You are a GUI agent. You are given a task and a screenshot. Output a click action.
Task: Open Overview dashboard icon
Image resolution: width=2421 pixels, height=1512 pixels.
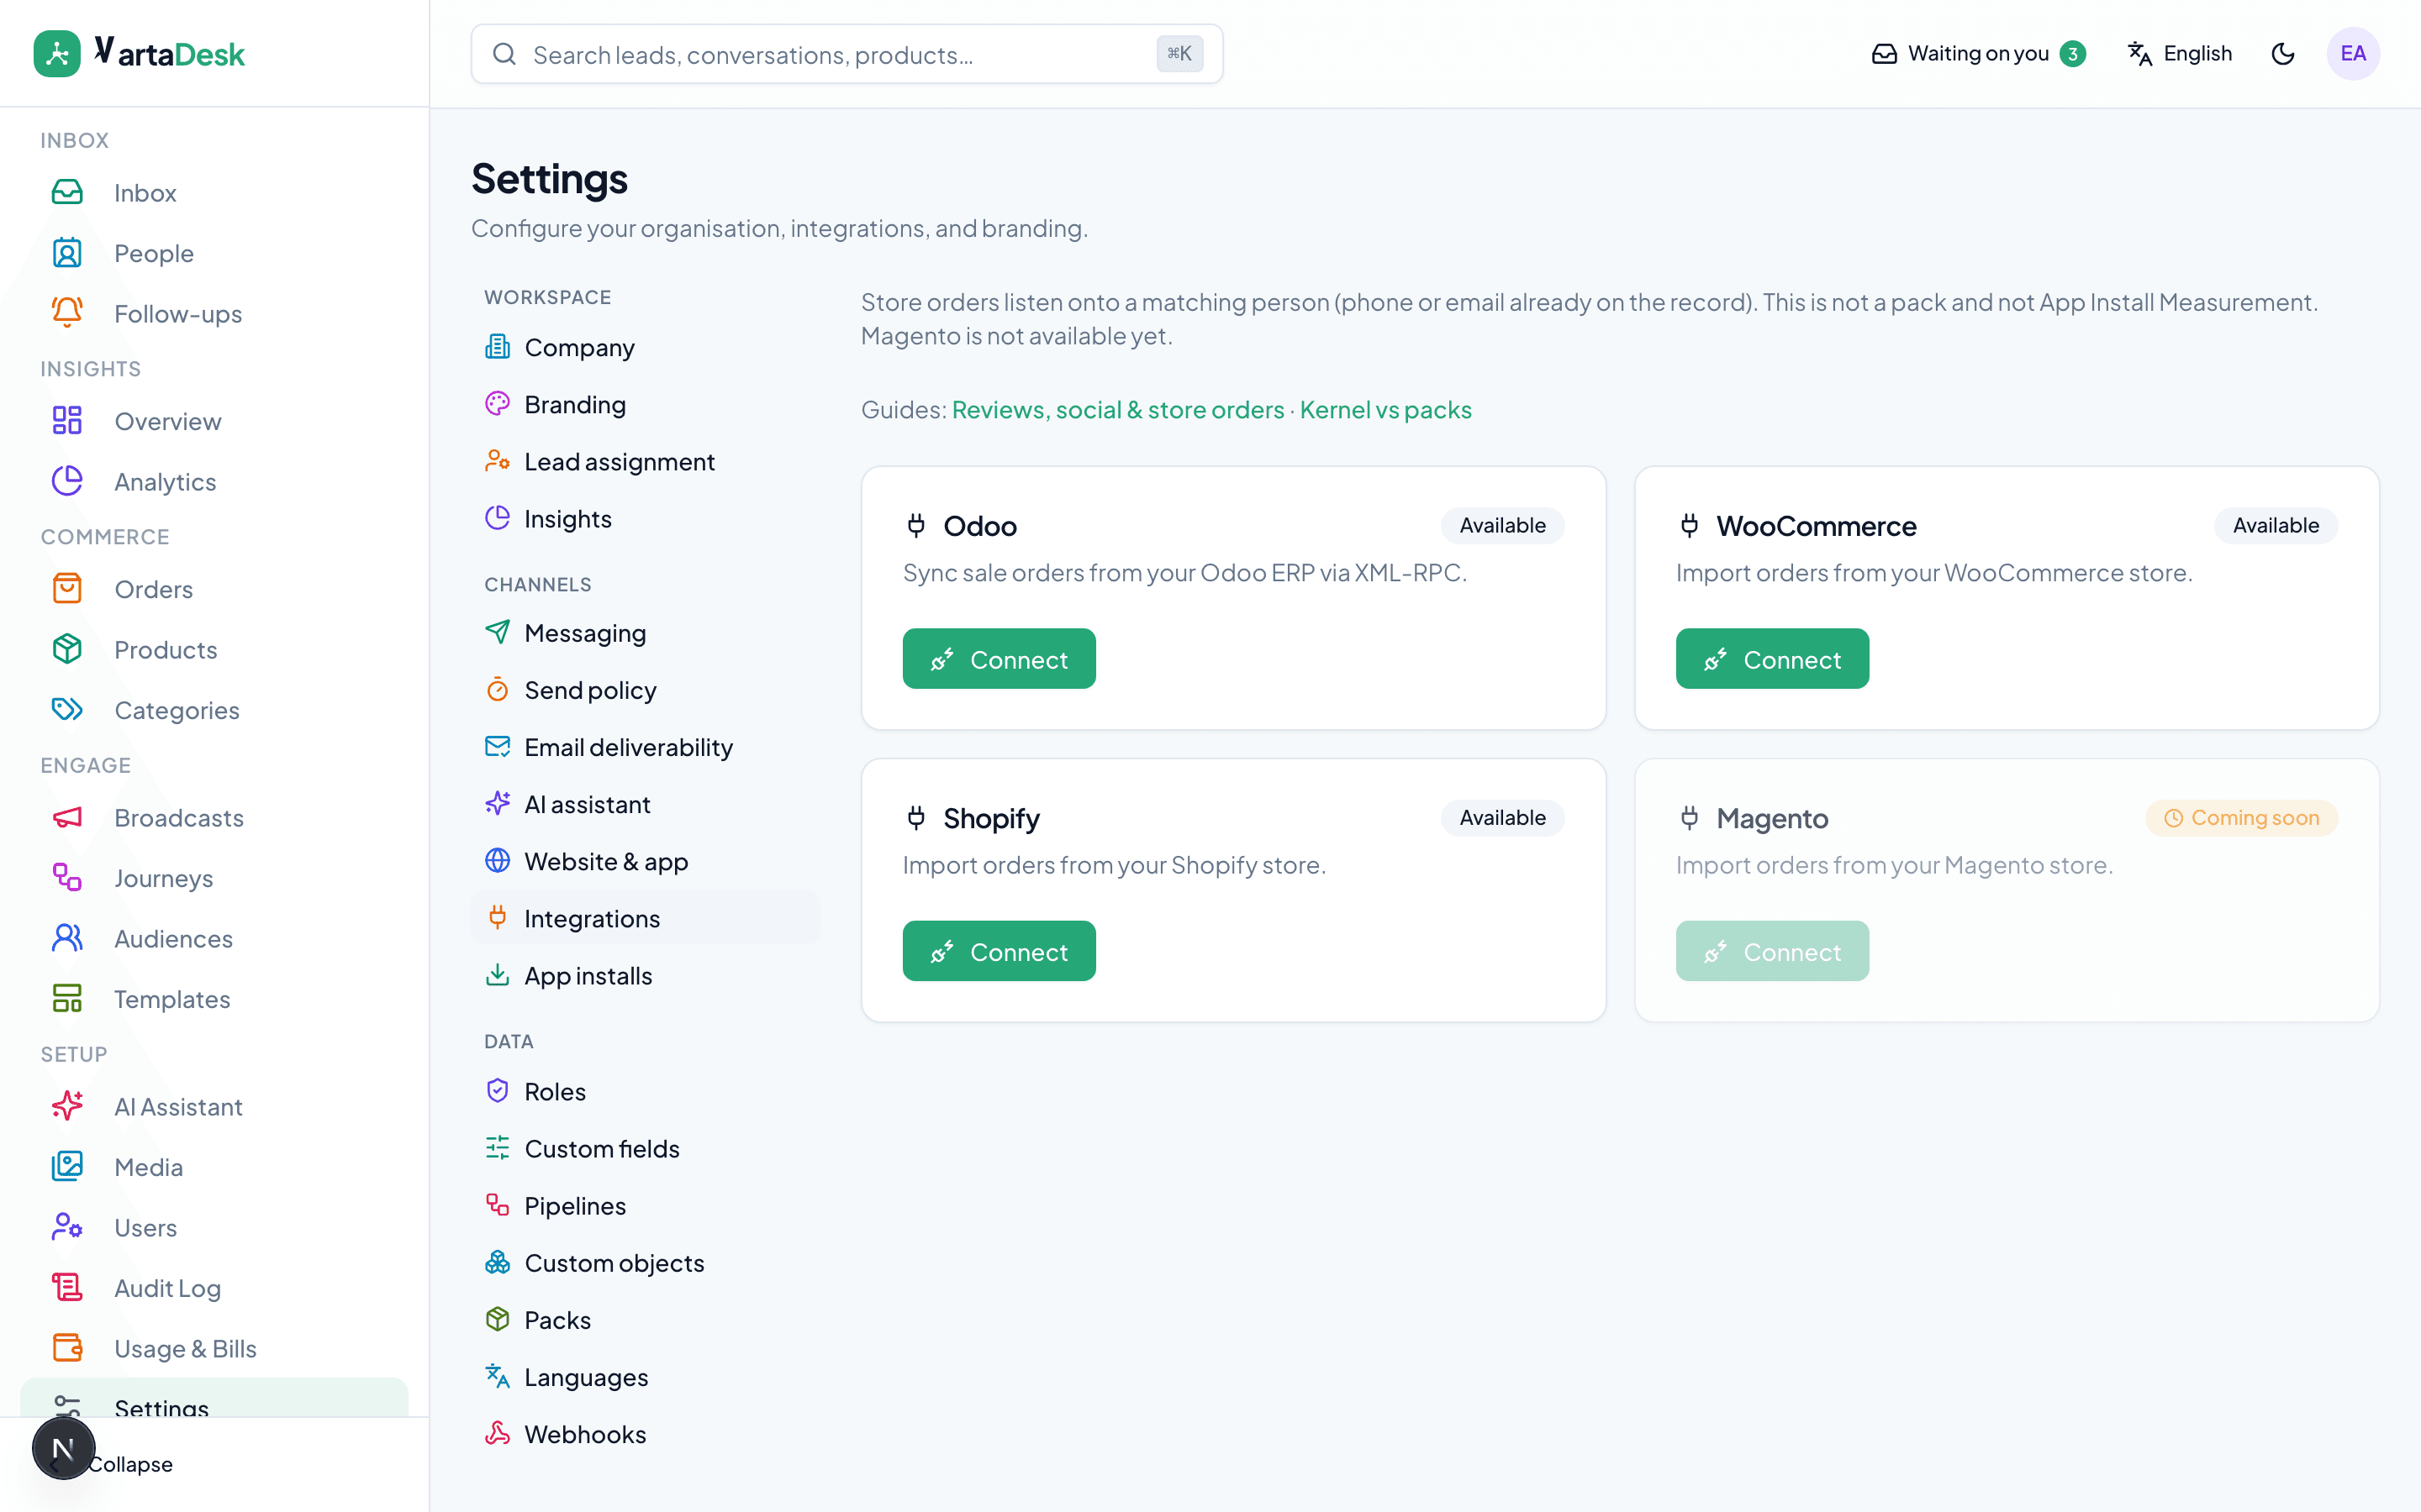tap(67, 421)
